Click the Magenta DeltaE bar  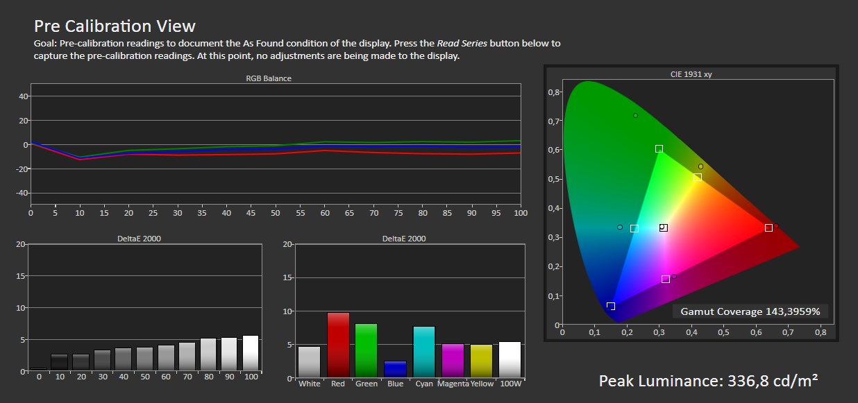click(453, 361)
